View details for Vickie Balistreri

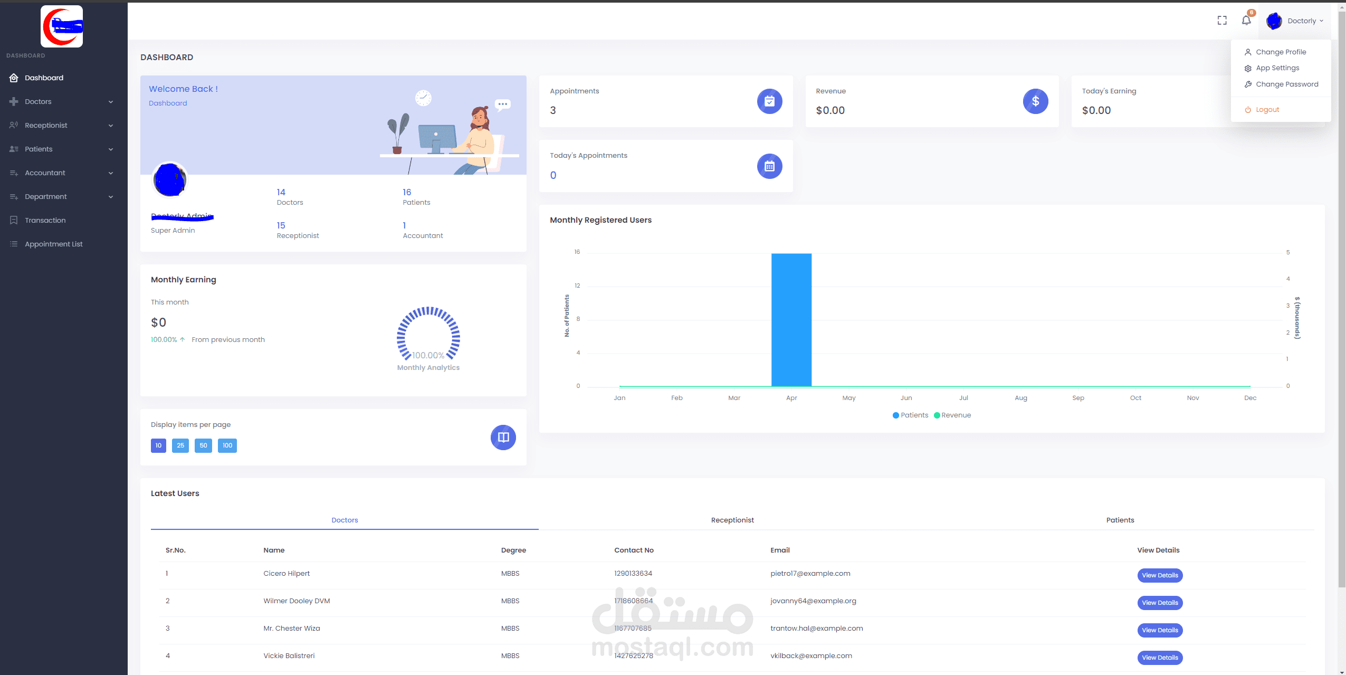point(1160,658)
